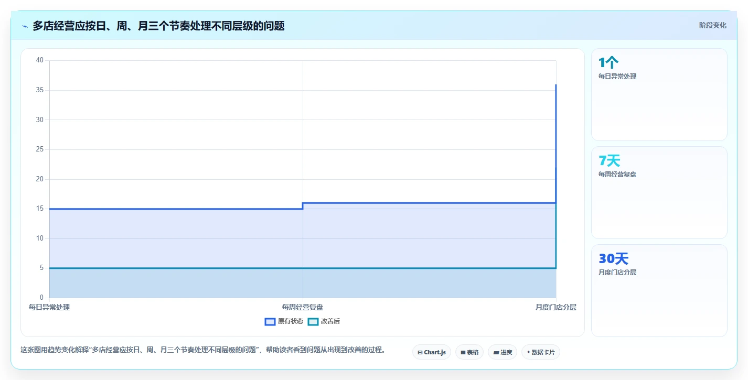Click the y-axis value 35

pos(40,90)
